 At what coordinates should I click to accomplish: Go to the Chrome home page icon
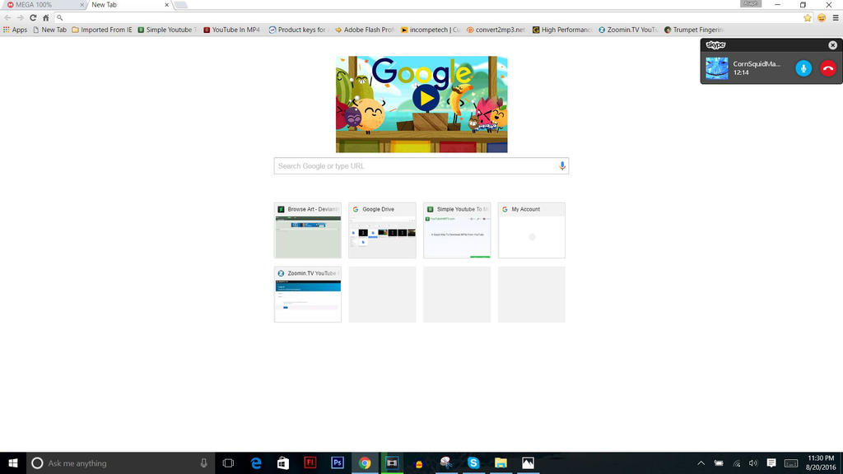pyautogui.click(x=46, y=18)
